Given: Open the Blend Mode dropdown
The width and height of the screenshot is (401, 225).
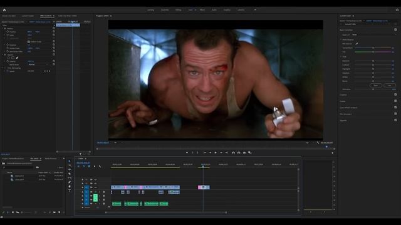Looking at the screenshot, I should click(38, 64).
